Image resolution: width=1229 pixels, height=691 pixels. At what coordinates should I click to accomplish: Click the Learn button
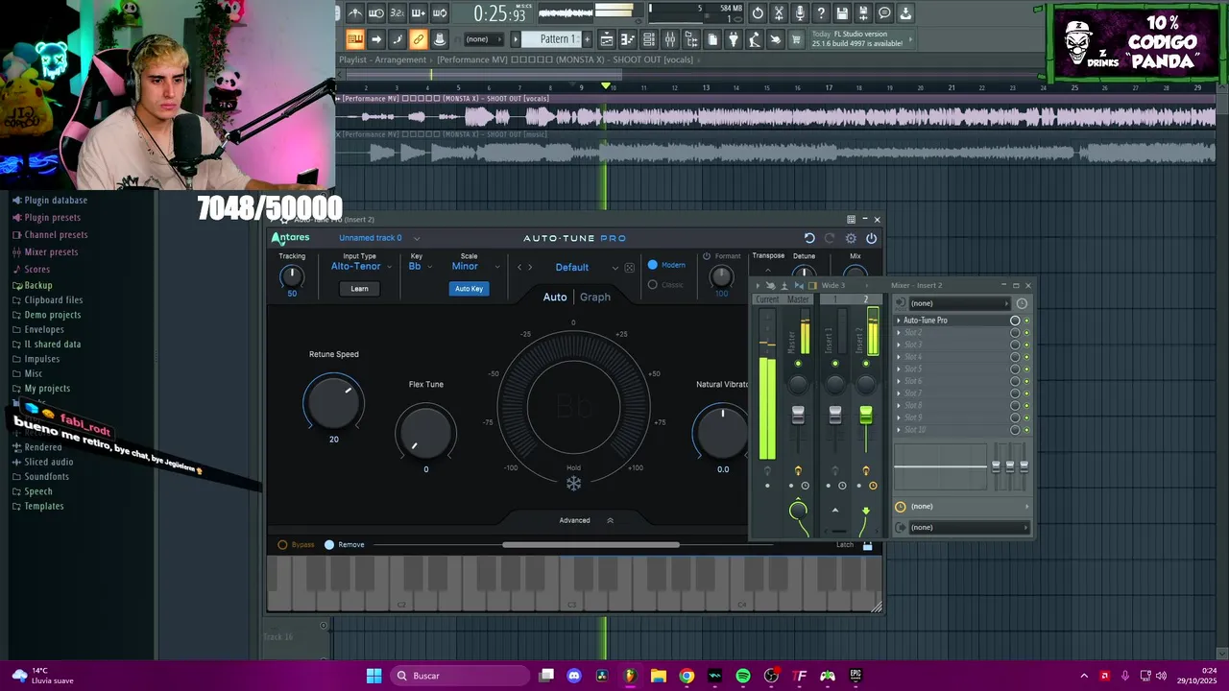click(x=359, y=288)
